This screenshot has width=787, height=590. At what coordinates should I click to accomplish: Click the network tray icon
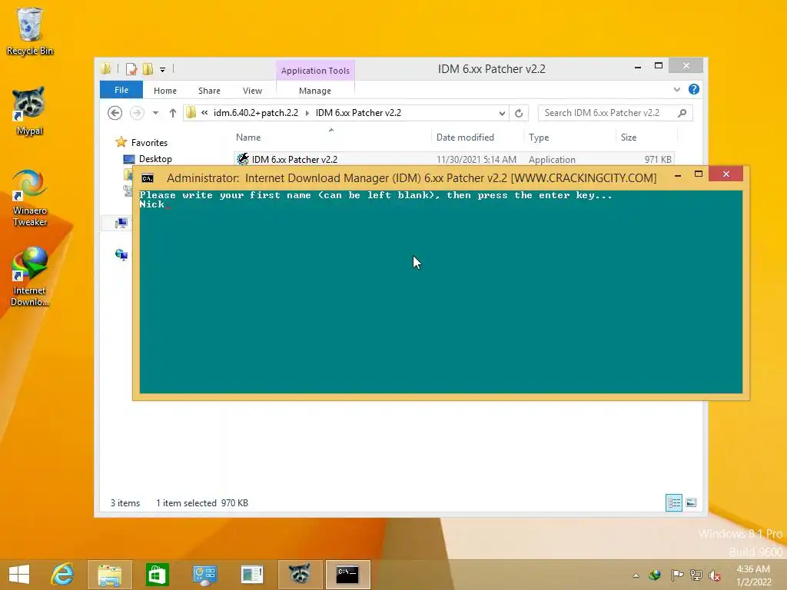(696, 575)
